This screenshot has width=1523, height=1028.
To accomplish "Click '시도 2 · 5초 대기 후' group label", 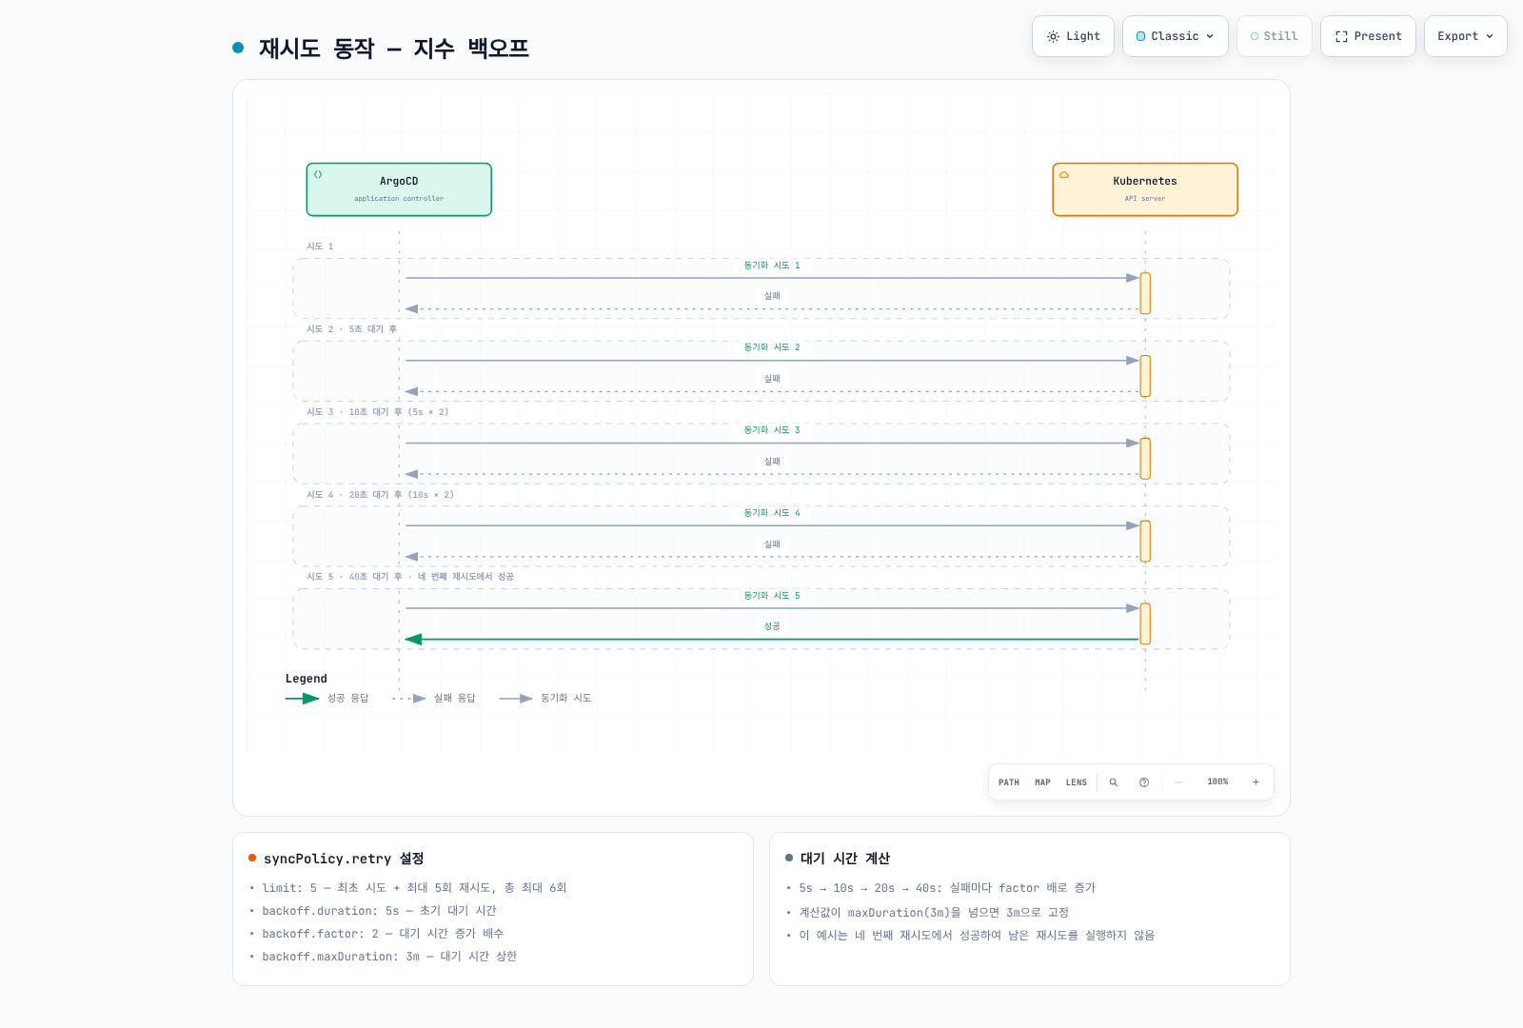I will 351,329.
